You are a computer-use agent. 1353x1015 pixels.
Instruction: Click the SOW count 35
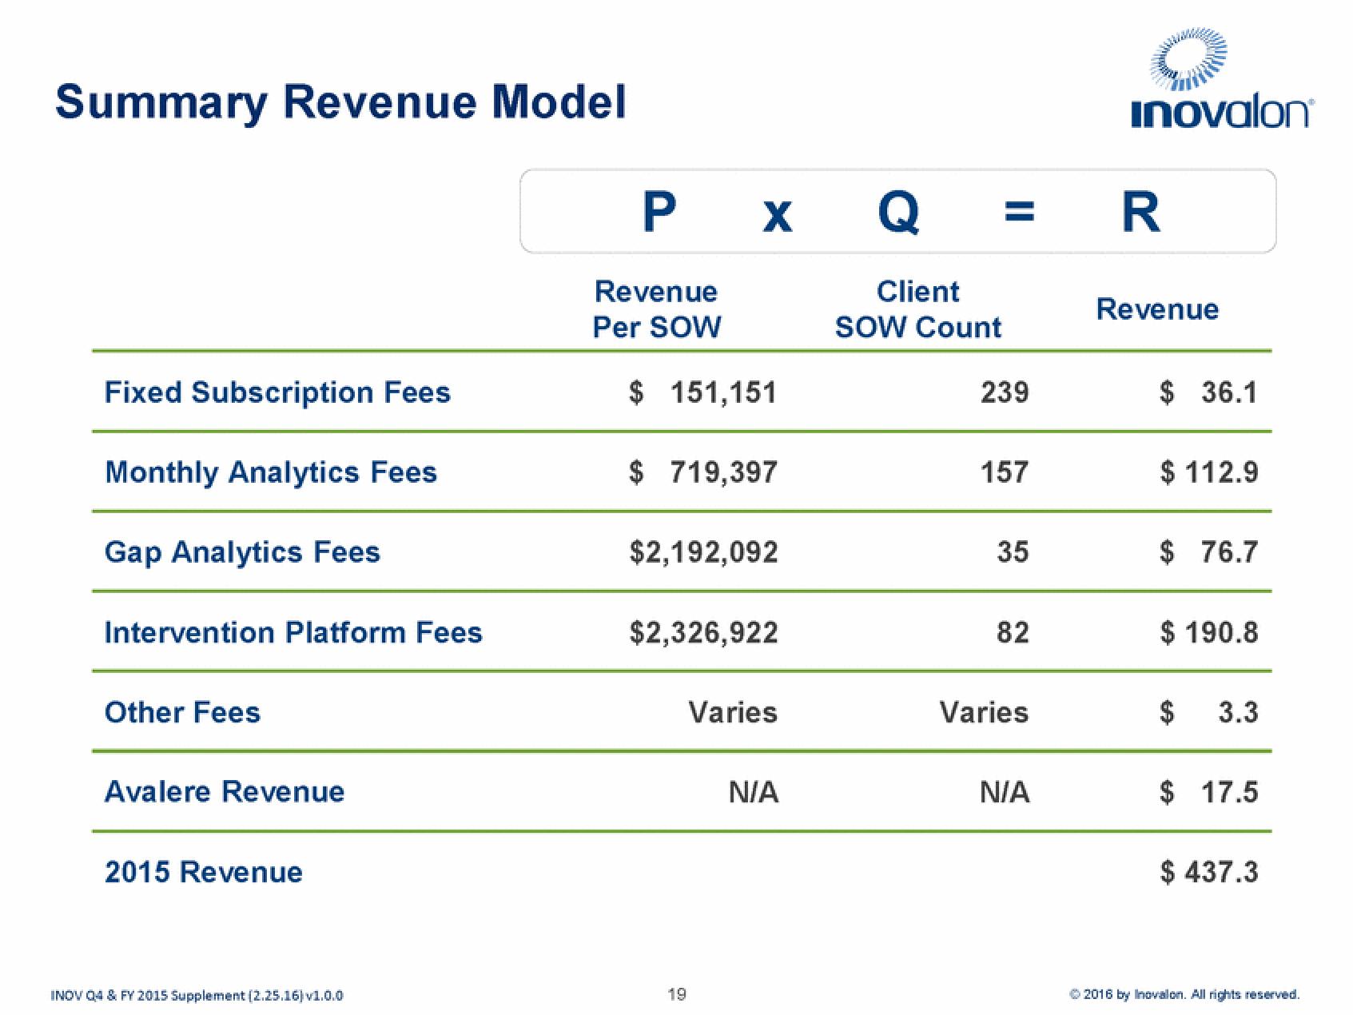(x=1013, y=552)
